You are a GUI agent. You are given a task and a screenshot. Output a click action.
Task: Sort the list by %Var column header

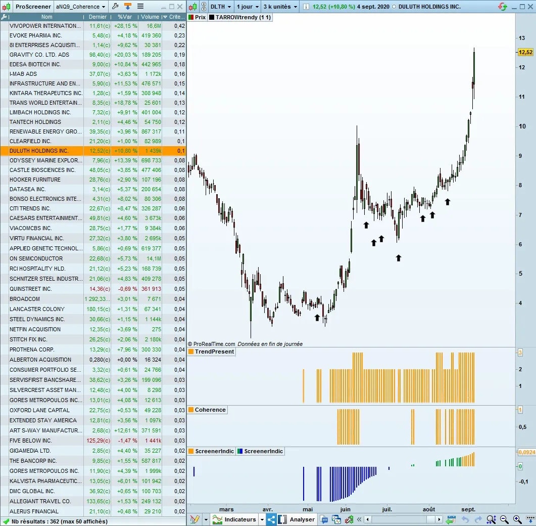pyautogui.click(x=124, y=17)
